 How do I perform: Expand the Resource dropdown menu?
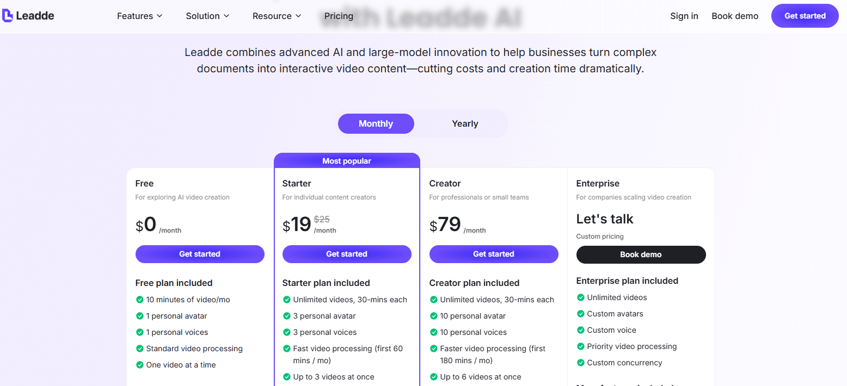coord(277,16)
